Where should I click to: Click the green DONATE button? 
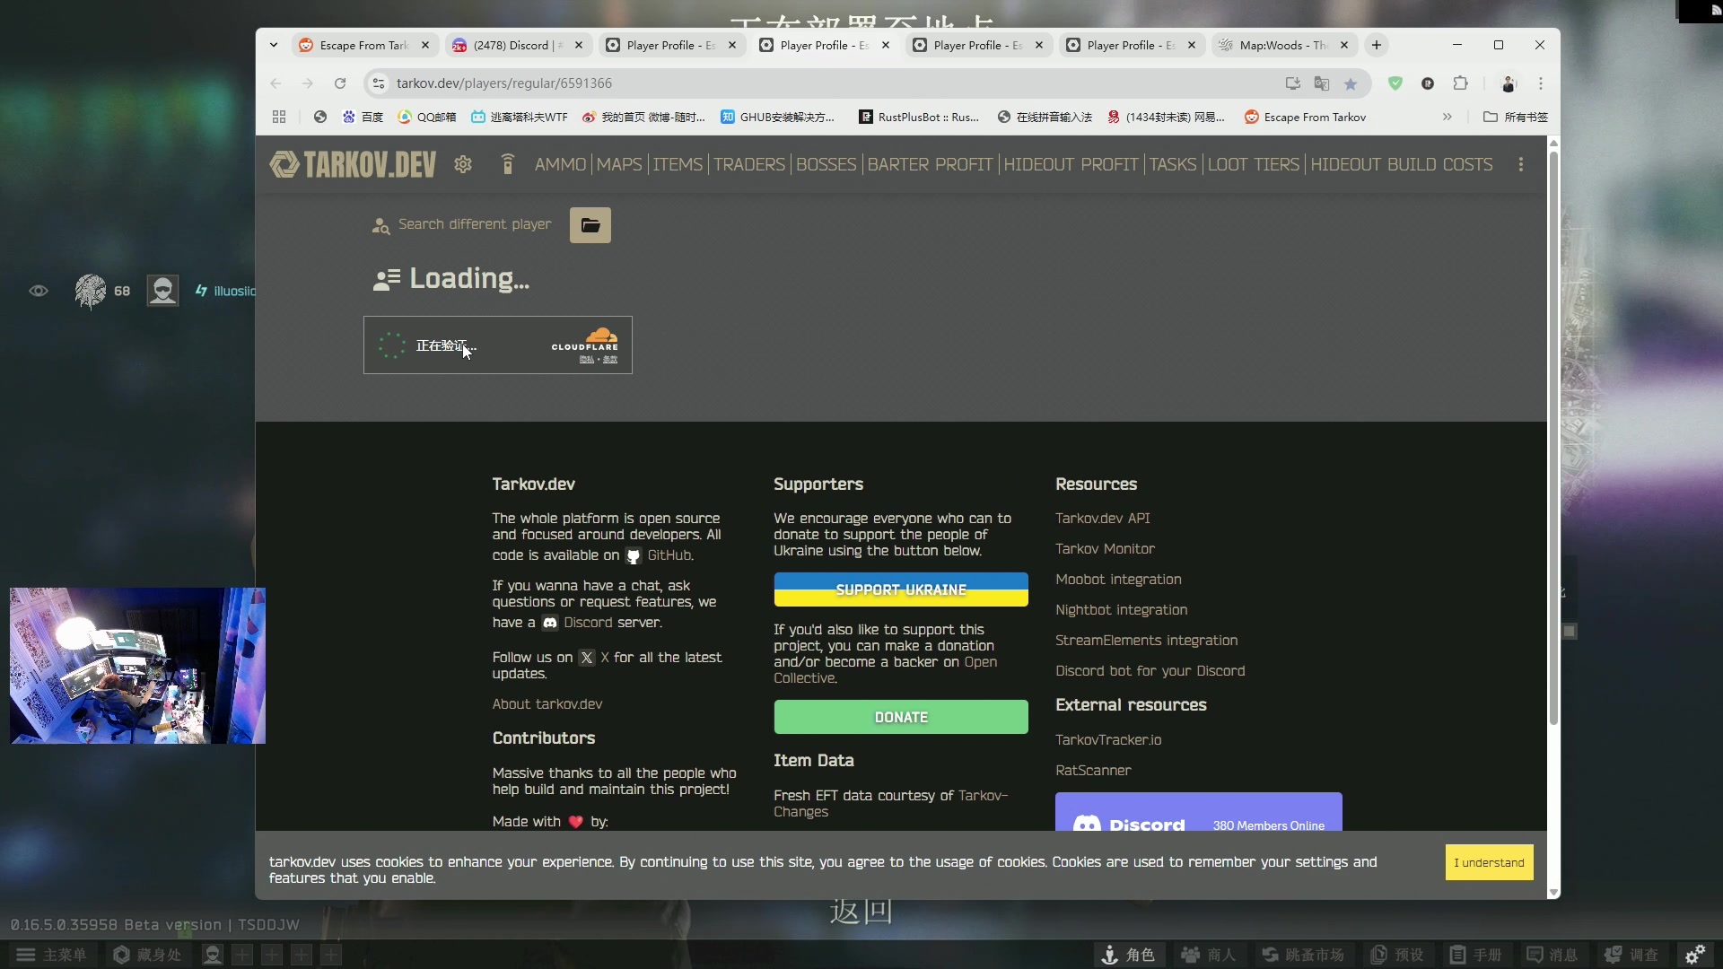click(901, 717)
